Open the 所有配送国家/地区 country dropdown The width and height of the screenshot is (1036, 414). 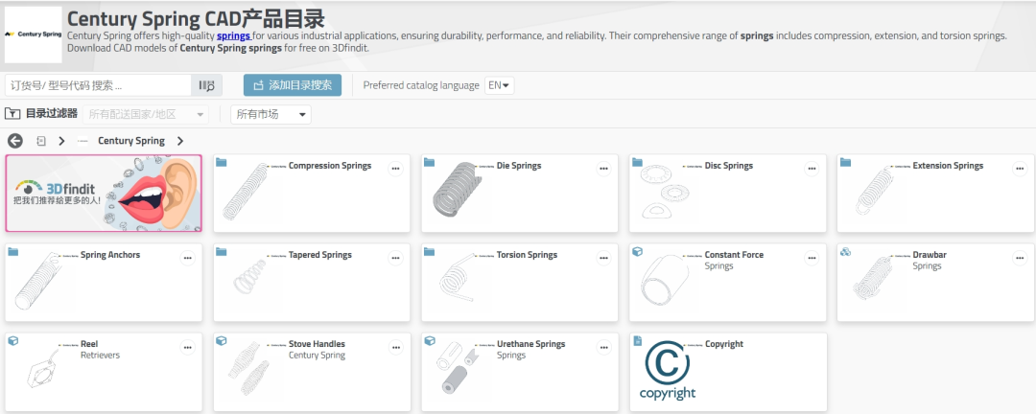pyautogui.click(x=146, y=114)
